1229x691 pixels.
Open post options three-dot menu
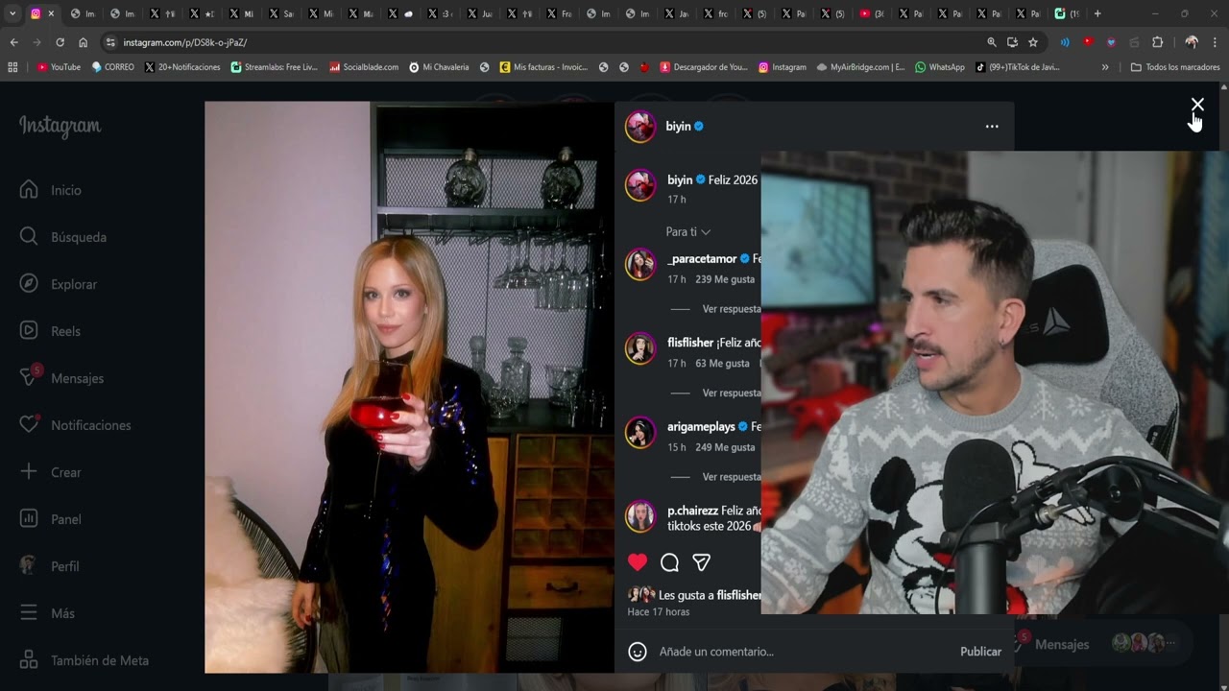[x=992, y=126]
